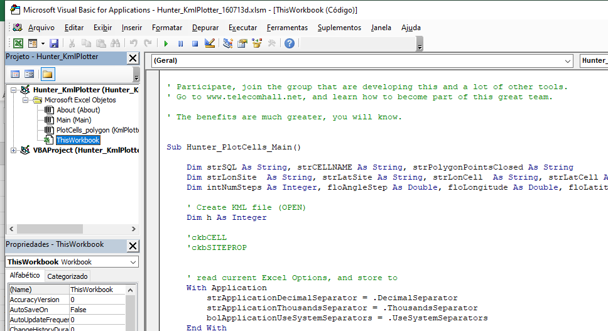Switch to the Categorizado tab

click(x=68, y=276)
